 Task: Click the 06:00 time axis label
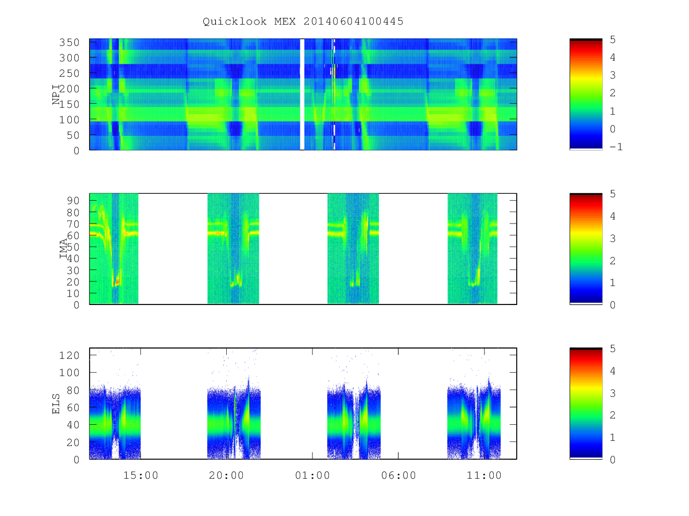(x=398, y=475)
